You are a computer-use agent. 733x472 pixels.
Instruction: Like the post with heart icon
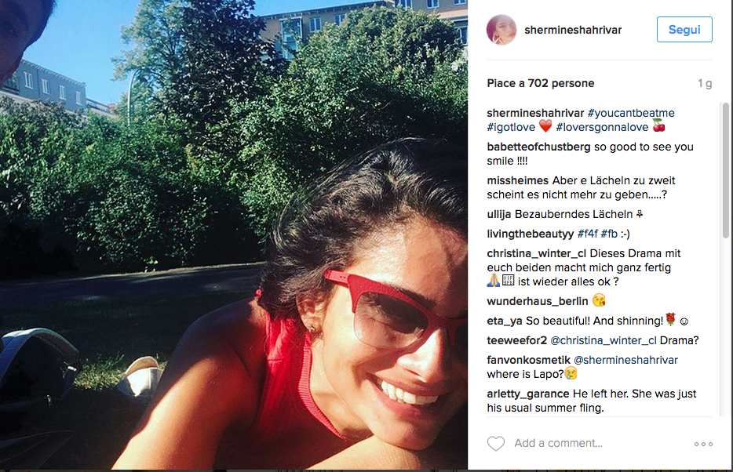pos(495,443)
